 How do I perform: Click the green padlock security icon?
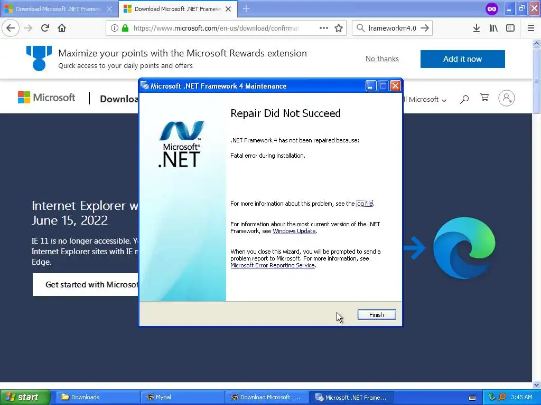pyautogui.click(x=125, y=28)
